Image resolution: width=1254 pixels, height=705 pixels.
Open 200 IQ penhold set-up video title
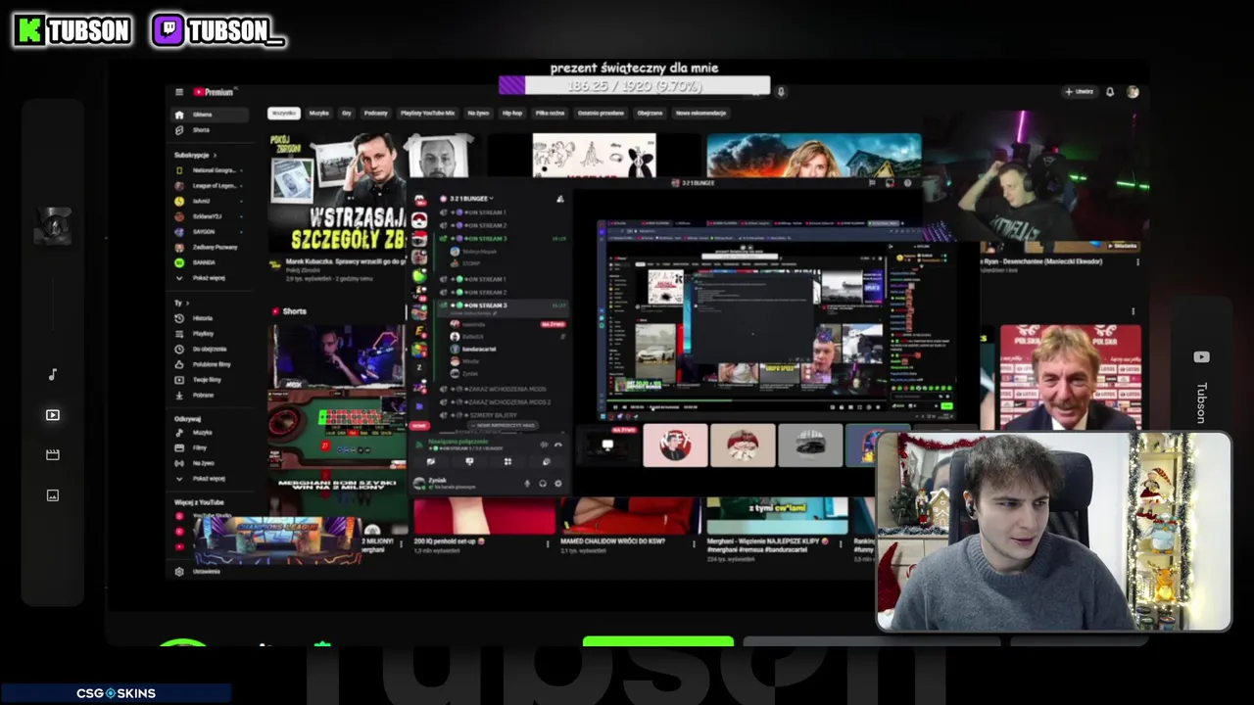click(x=449, y=540)
